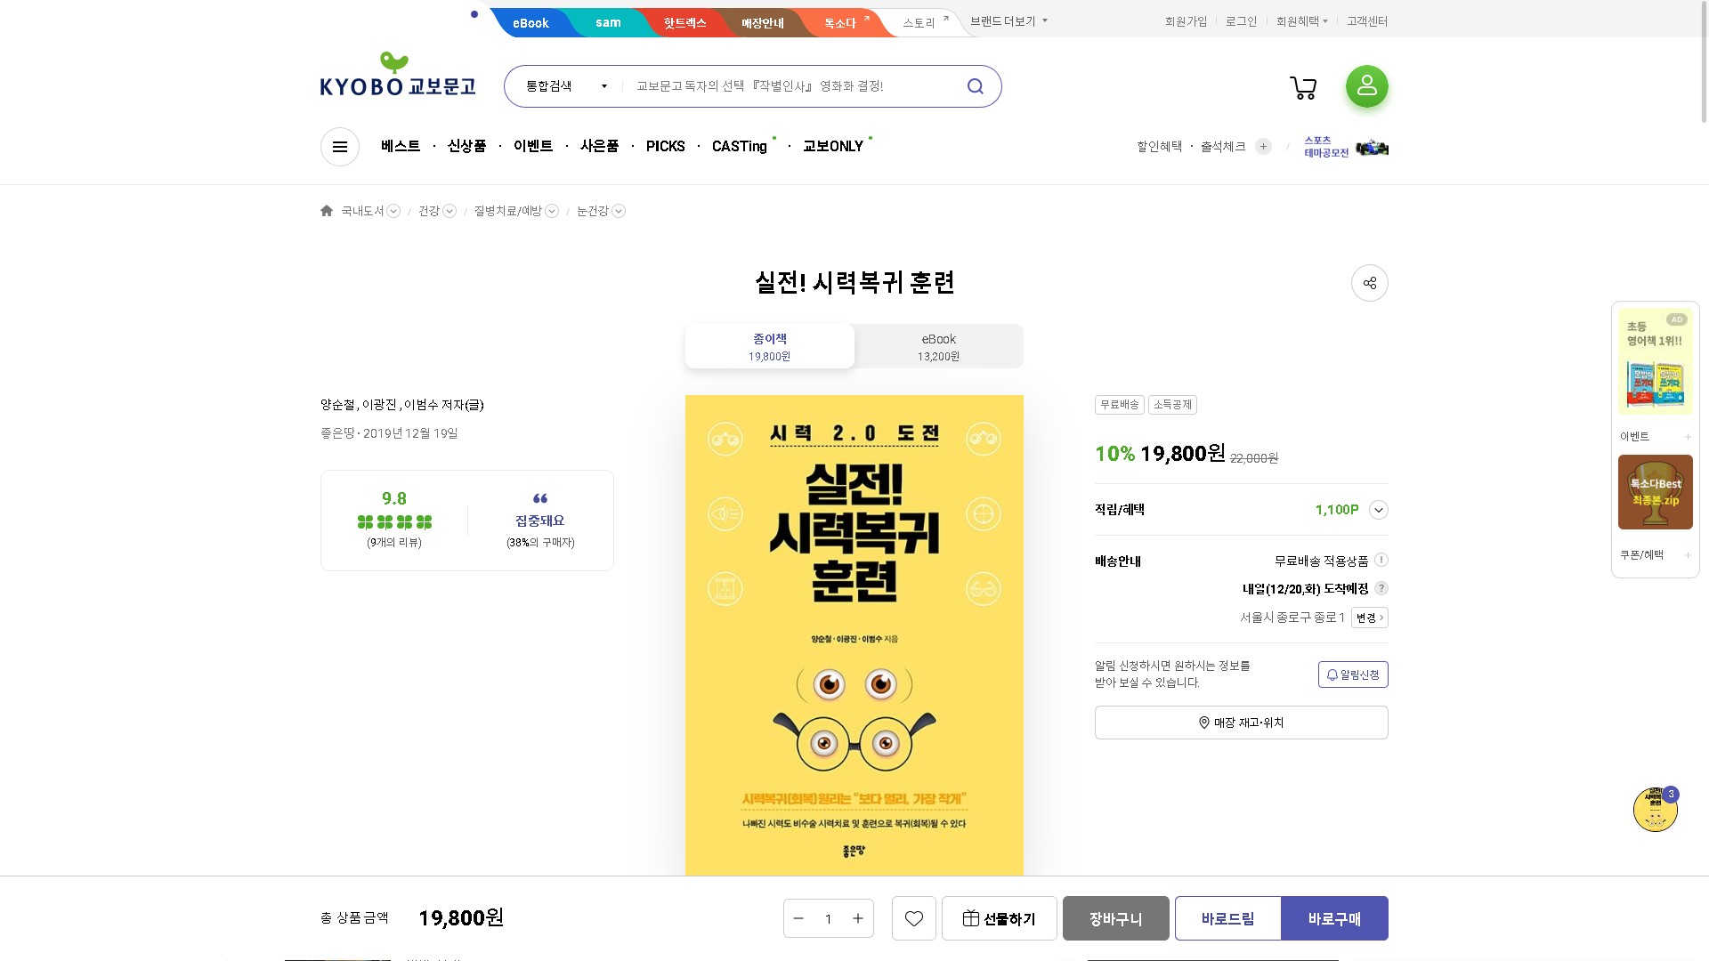Screen dimensions: 1709x961
Task: Click arrival date question mark icon
Action: coord(1381,588)
